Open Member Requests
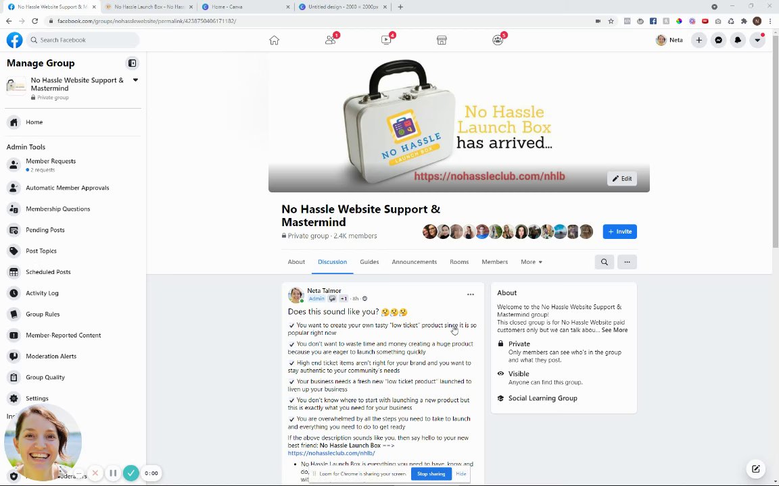The image size is (779, 486). tap(74, 165)
